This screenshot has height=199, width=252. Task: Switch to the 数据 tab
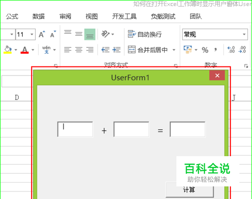(x=39, y=17)
